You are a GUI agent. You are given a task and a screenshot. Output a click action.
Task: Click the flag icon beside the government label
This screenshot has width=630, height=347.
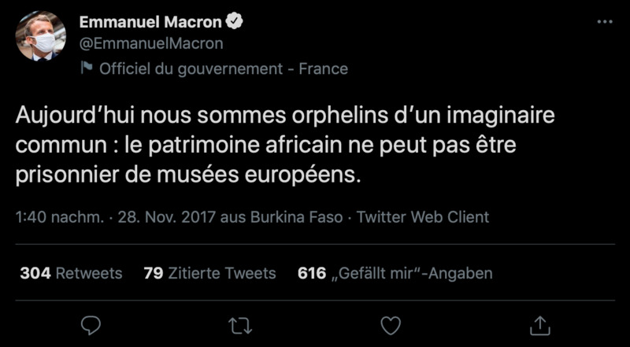87,68
